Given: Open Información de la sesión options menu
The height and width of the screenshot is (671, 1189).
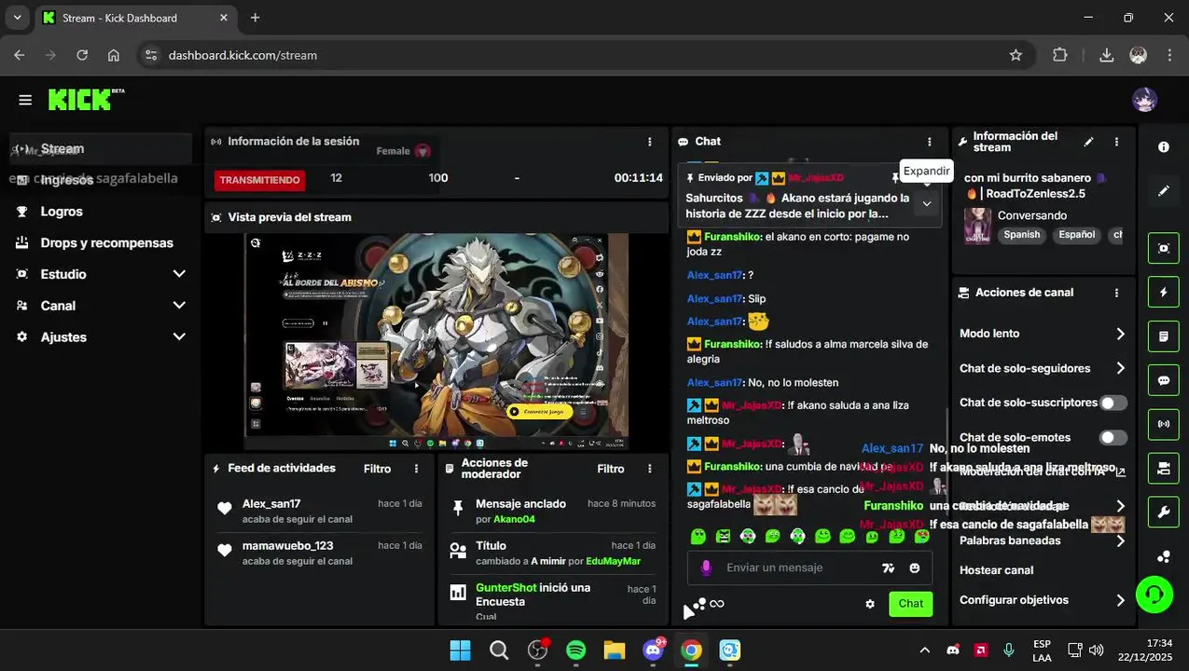Looking at the screenshot, I should (x=650, y=142).
